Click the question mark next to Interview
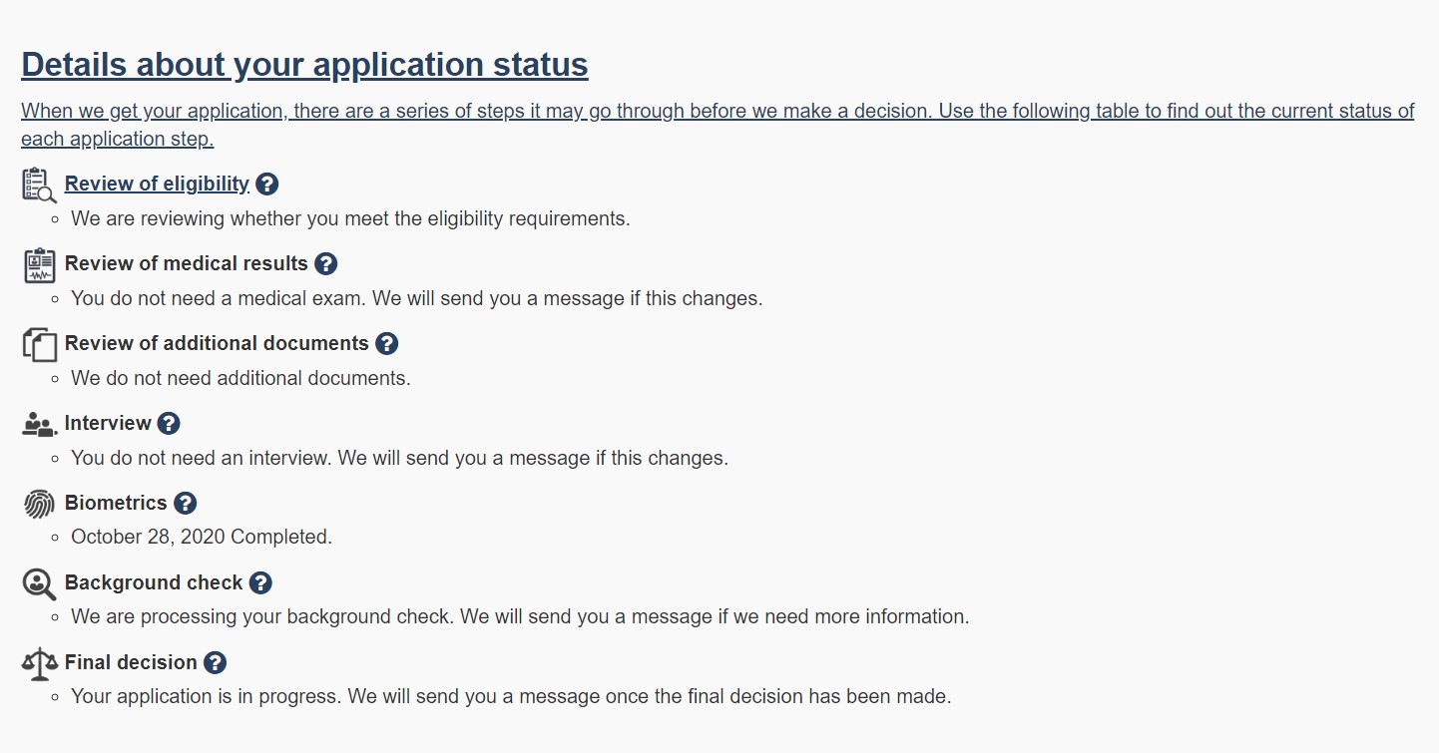 [169, 424]
